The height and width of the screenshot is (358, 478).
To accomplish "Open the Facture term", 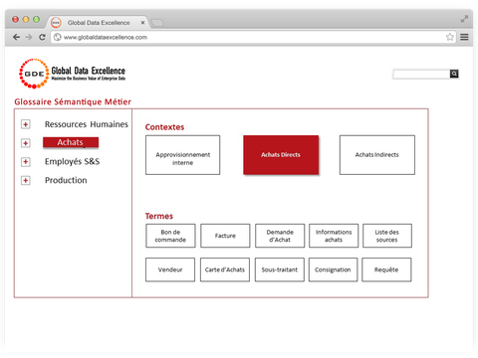I will 225,236.
